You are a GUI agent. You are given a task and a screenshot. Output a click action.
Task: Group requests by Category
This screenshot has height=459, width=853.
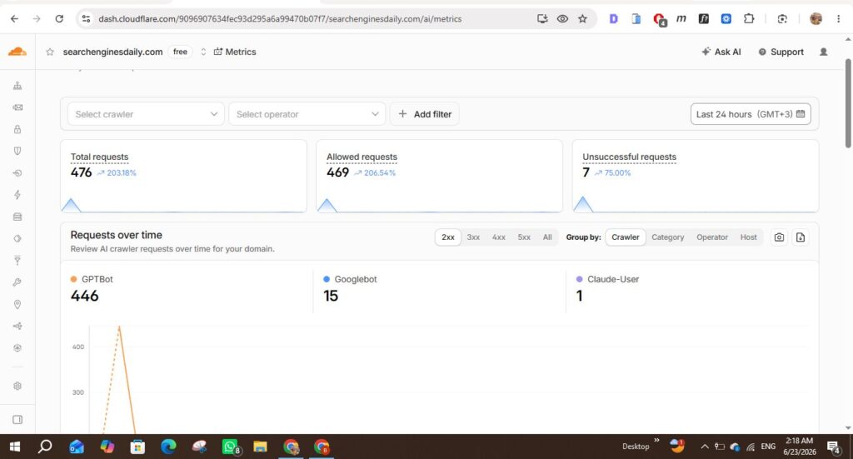click(668, 237)
